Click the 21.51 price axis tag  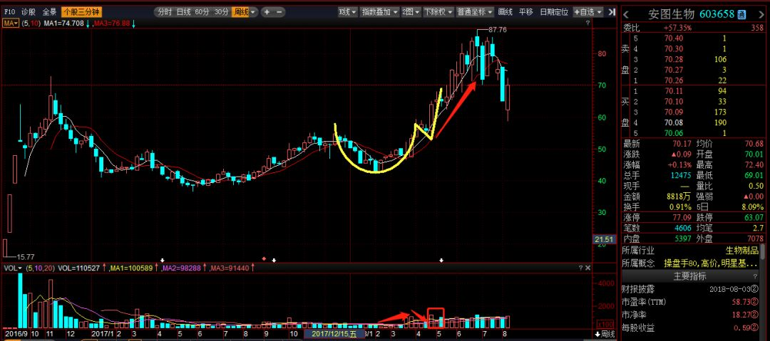pyautogui.click(x=604, y=239)
